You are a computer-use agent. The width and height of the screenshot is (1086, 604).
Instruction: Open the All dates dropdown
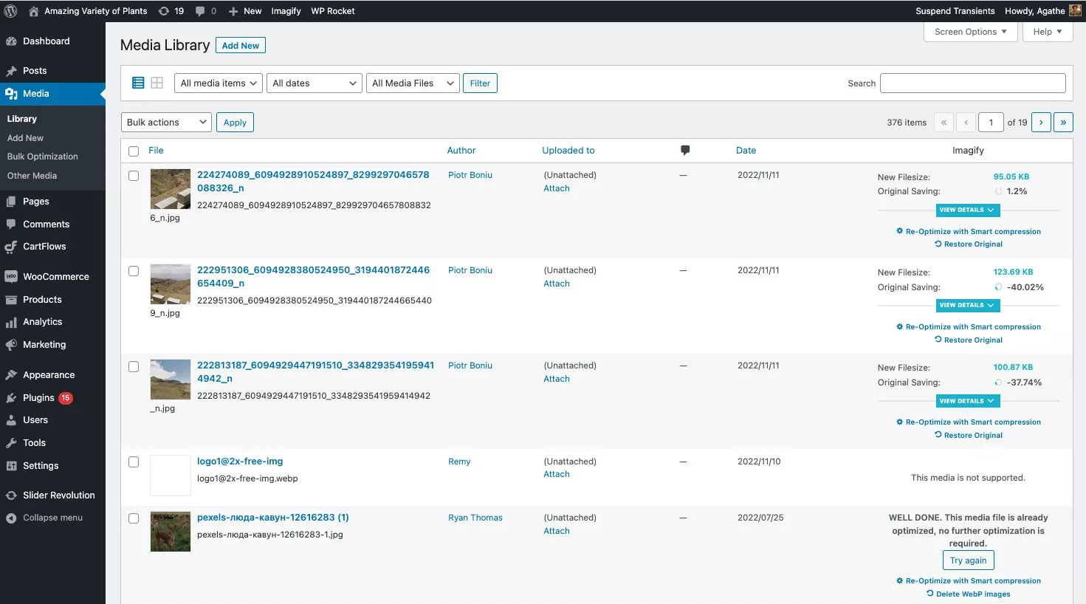(x=314, y=83)
